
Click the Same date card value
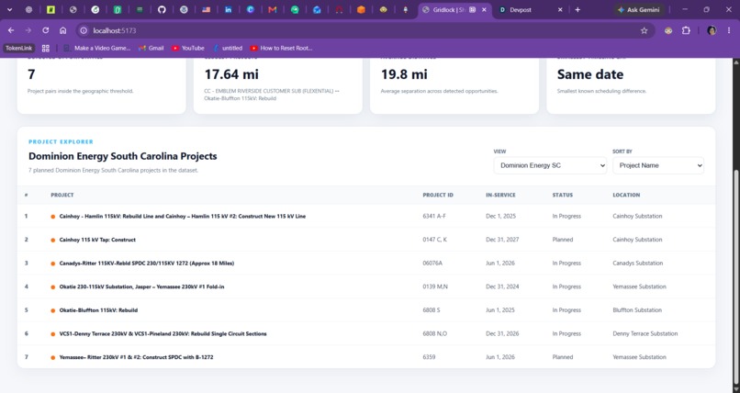pyautogui.click(x=590, y=74)
